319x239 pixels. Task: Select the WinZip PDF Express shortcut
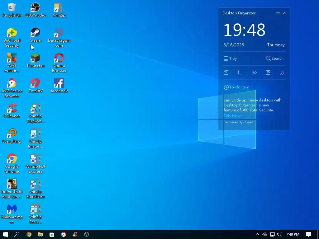(36, 164)
